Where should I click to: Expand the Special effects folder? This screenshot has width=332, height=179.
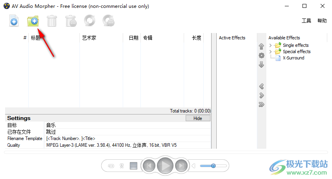[x=271, y=52]
